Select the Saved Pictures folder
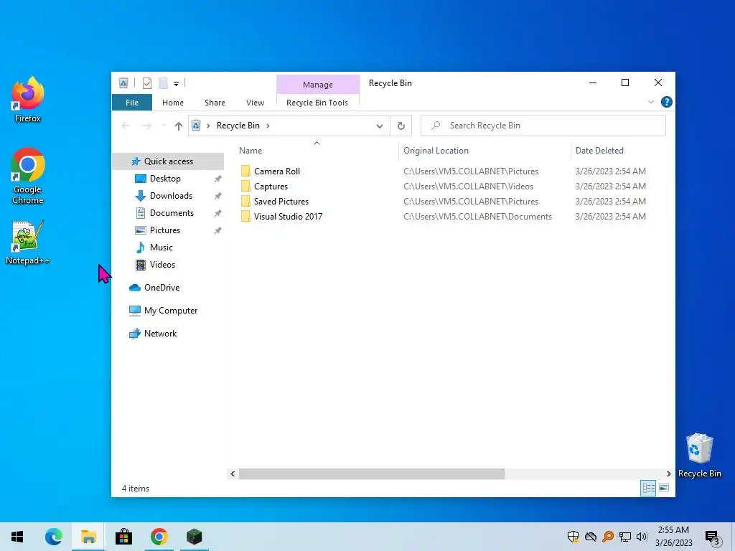Screen dimensions: 735x551 point(281,202)
